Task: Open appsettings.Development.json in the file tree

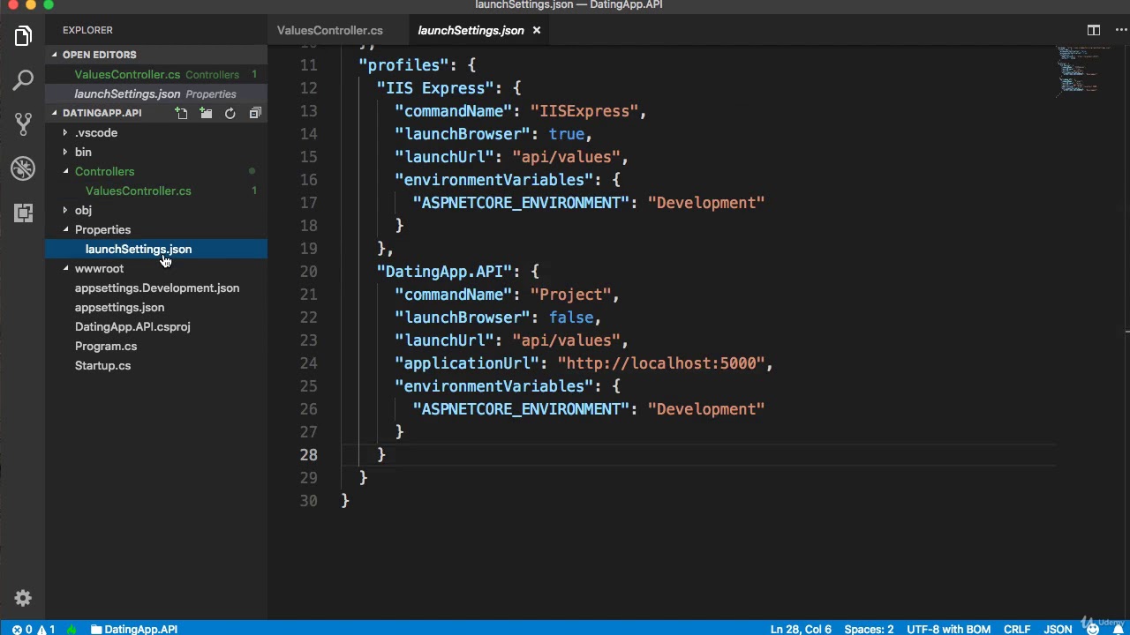Action: pos(156,288)
